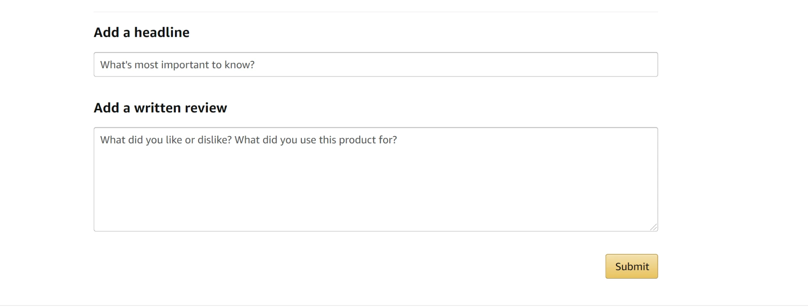Image resolution: width=808 pixels, height=307 pixels.
Task: Click the "Add a written review" heading
Action: coord(160,108)
